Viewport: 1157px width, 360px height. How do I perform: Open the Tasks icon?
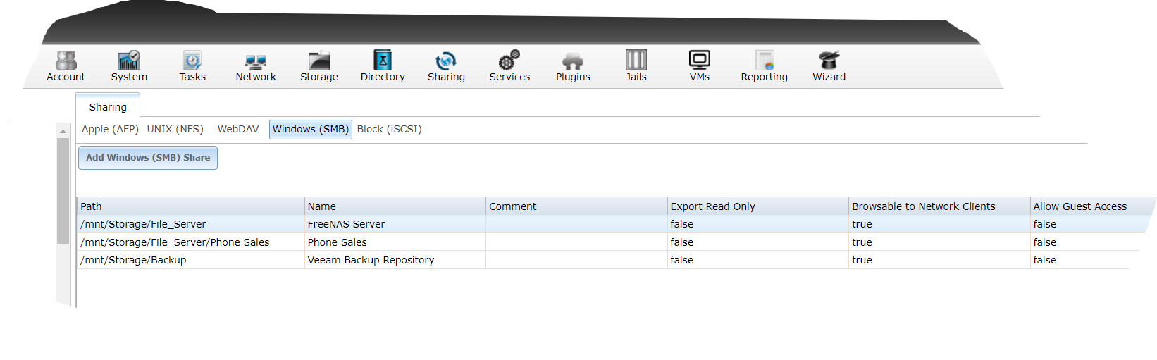click(x=192, y=61)
